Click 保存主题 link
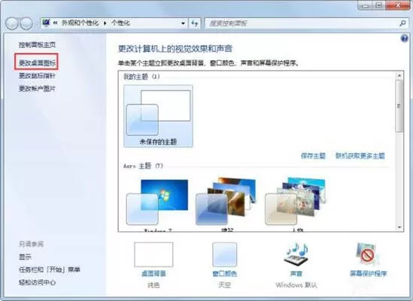The width and height of the screenshot is (413, 301). click(313, 156)
